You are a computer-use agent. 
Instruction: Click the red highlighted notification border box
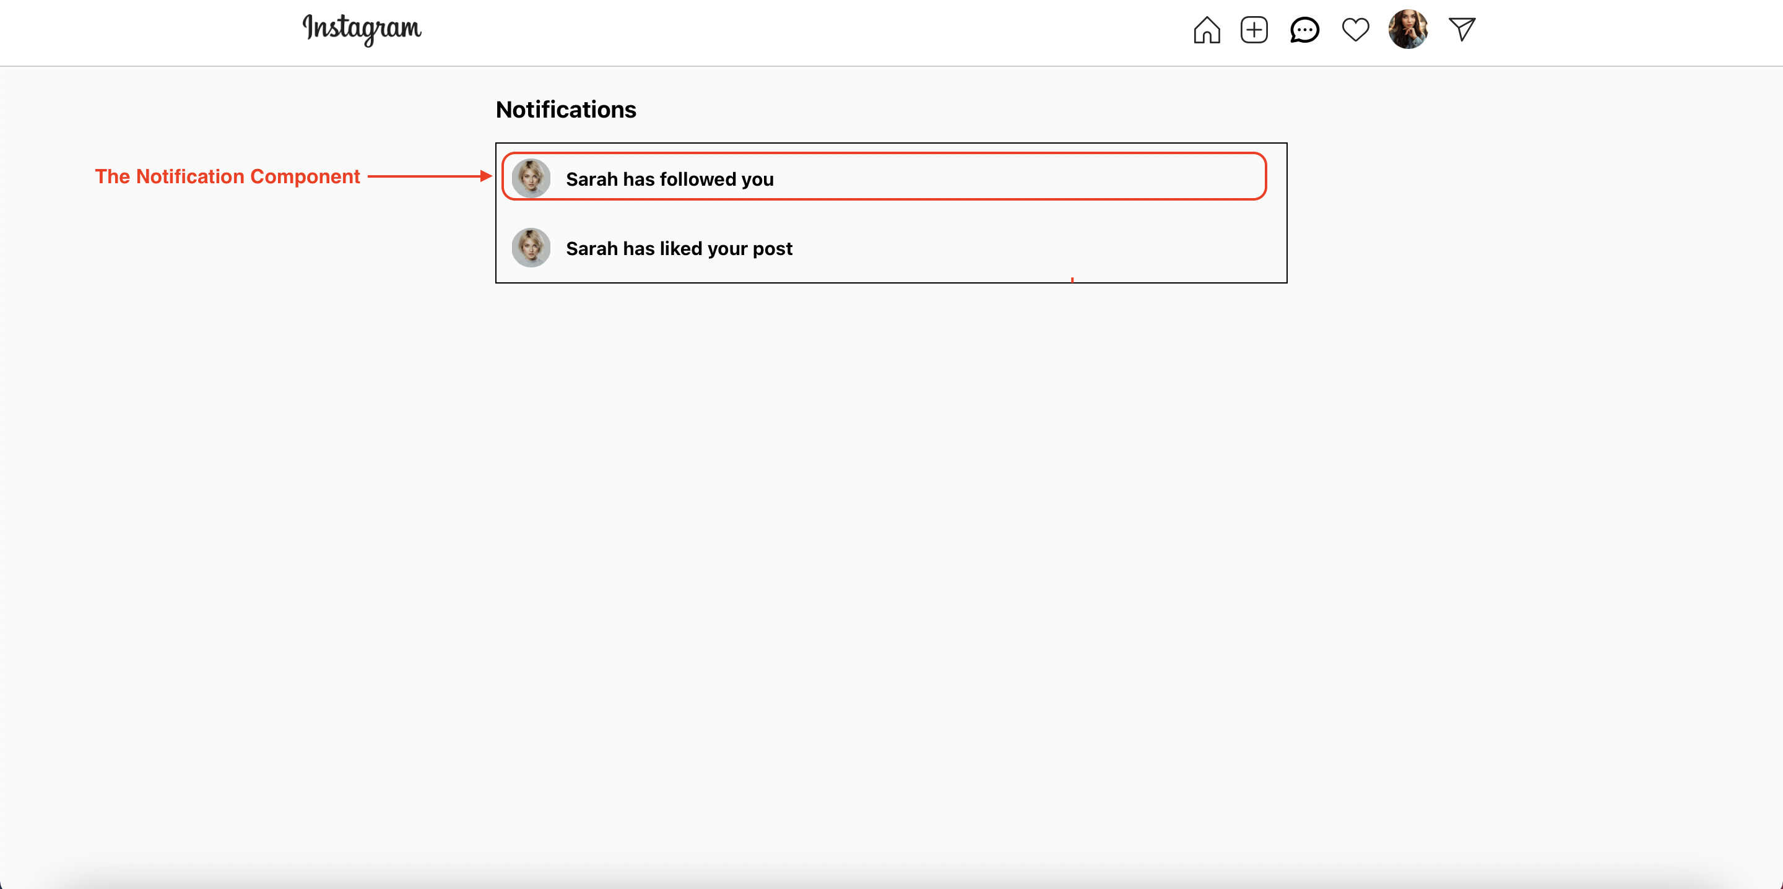884,176
